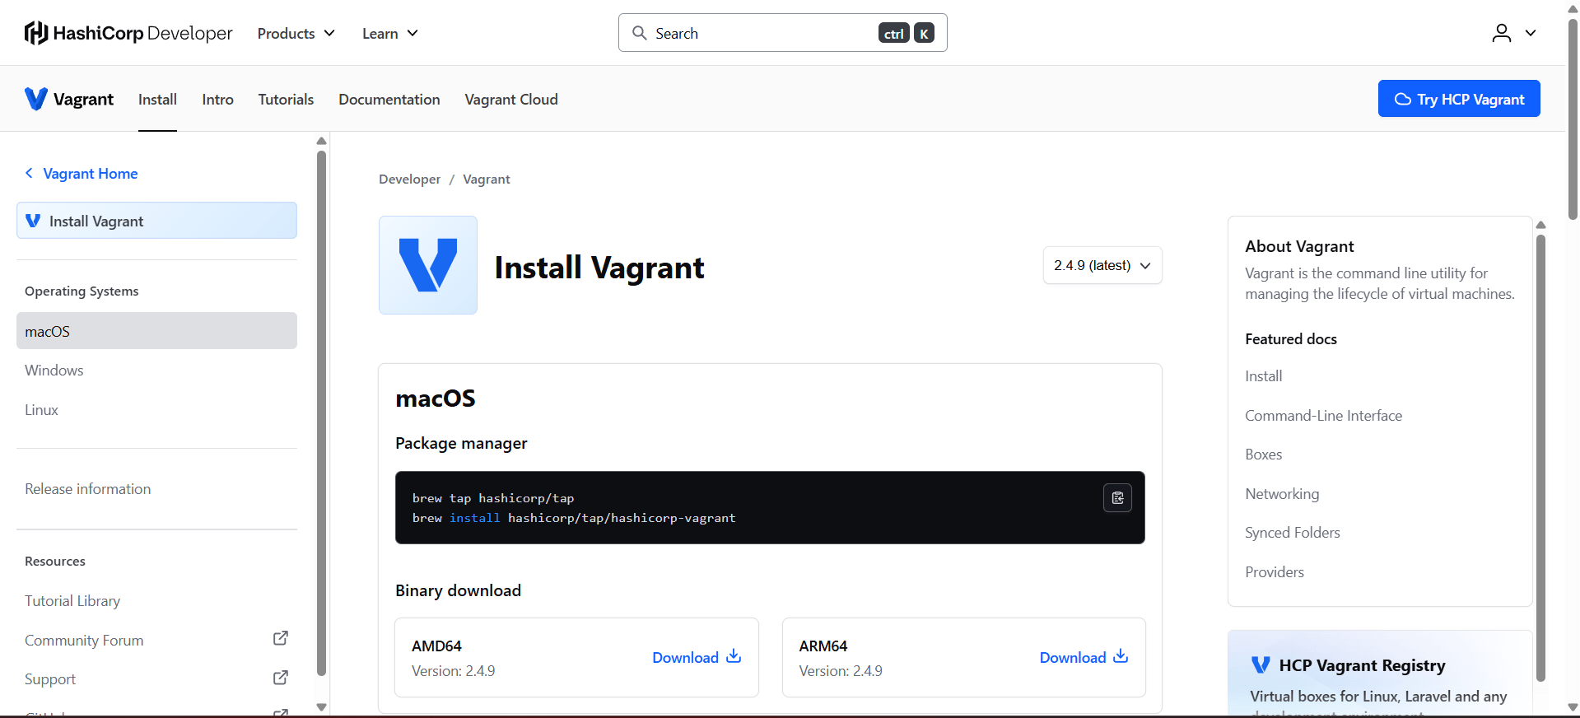Open the user account icon
Screen dimensions: 1580x718
coord(1502,33)
